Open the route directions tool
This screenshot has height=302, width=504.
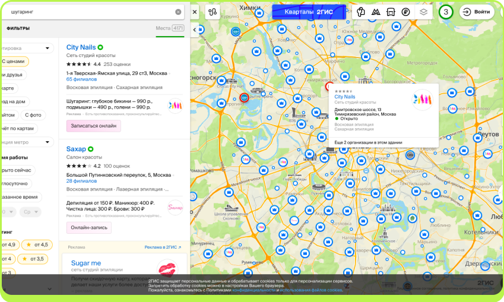point(213,12)
